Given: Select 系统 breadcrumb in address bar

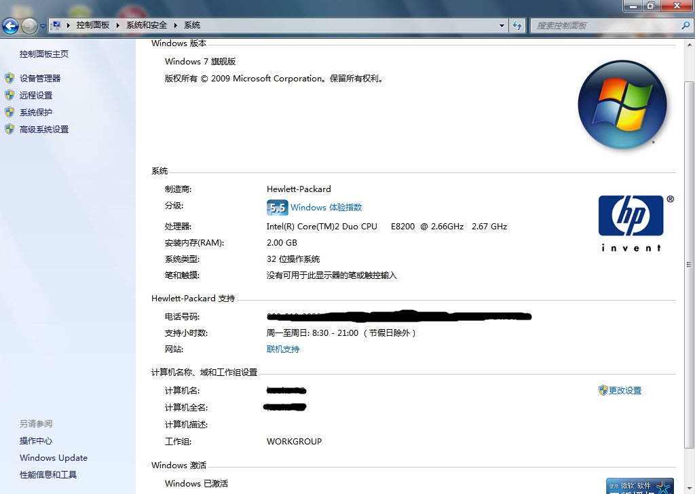Looking at the screenshot, I should tap(192, 25).
